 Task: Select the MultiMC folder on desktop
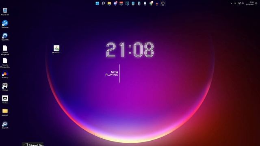pos(5,112)
